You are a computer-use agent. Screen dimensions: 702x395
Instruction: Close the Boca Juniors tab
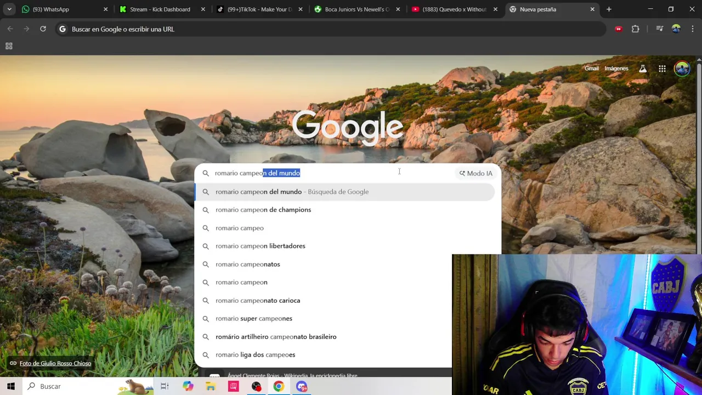coord(398,9)
